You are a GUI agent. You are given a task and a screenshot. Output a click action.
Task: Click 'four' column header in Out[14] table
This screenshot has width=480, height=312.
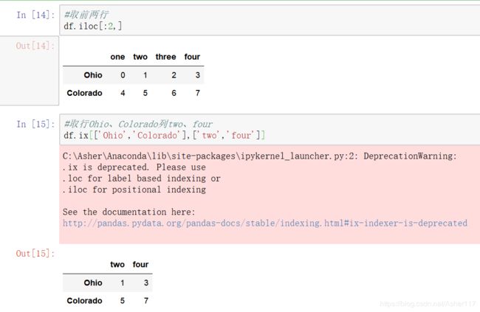point(192,57)
